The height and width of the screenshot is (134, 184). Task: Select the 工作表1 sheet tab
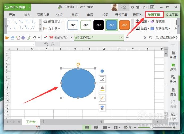point(31,122)
